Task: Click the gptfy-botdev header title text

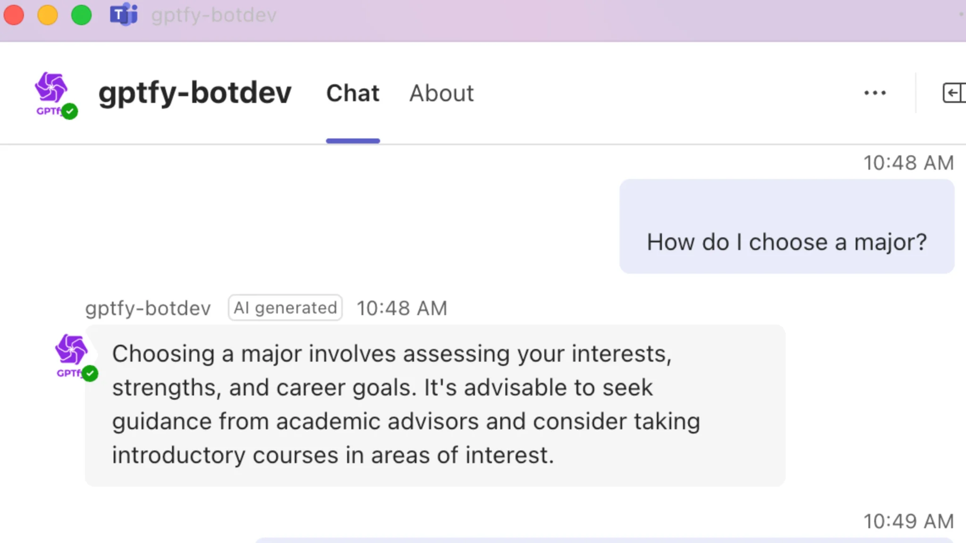Action: tap(195, 93)
